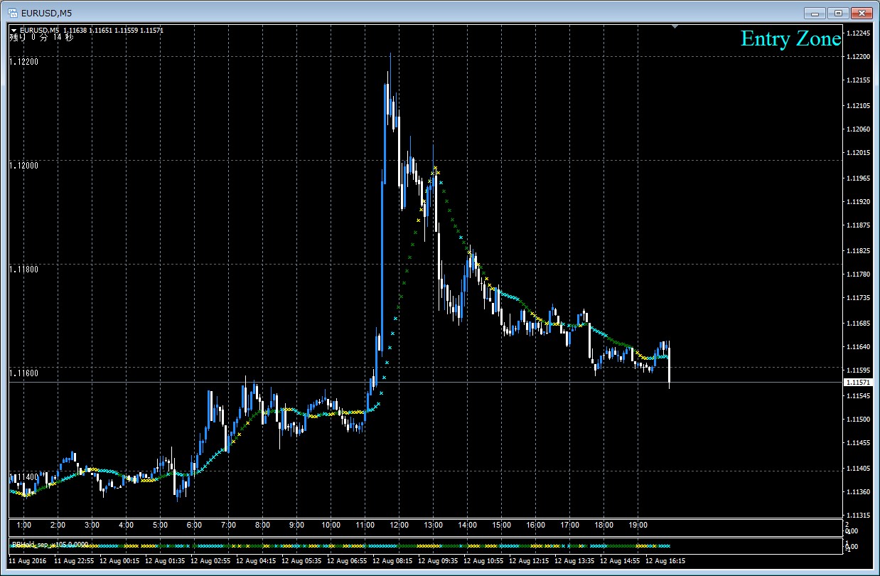The width and height of the screenshot is (880, 576).
Task: Click the 1.11400 label on left side
Action: pyautogui.click(x=23, y=476)
